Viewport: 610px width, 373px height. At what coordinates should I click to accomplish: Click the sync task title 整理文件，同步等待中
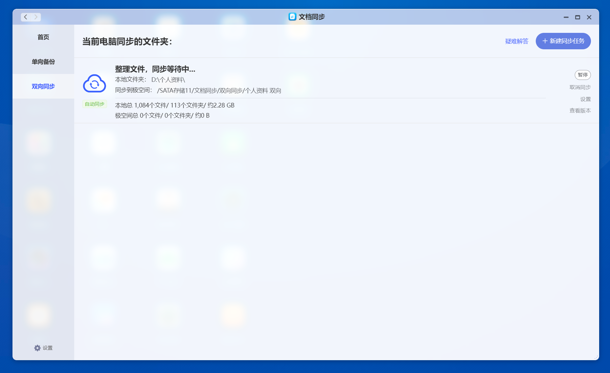(154, 69)
